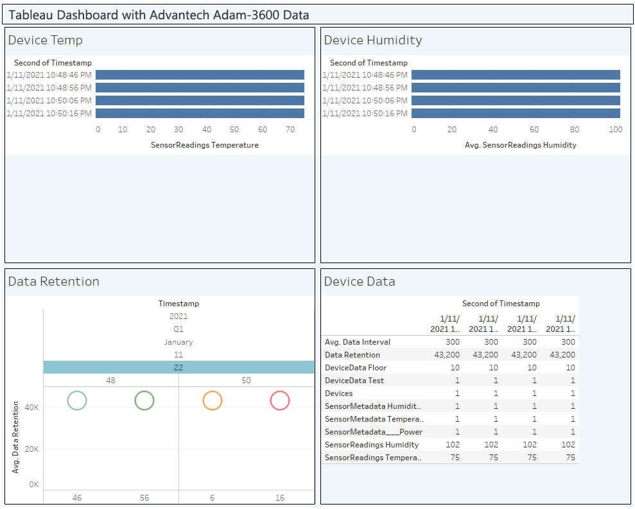Select the highlighted hour 22 header
The width and height of the screenshot is (635, 509).
178,367
